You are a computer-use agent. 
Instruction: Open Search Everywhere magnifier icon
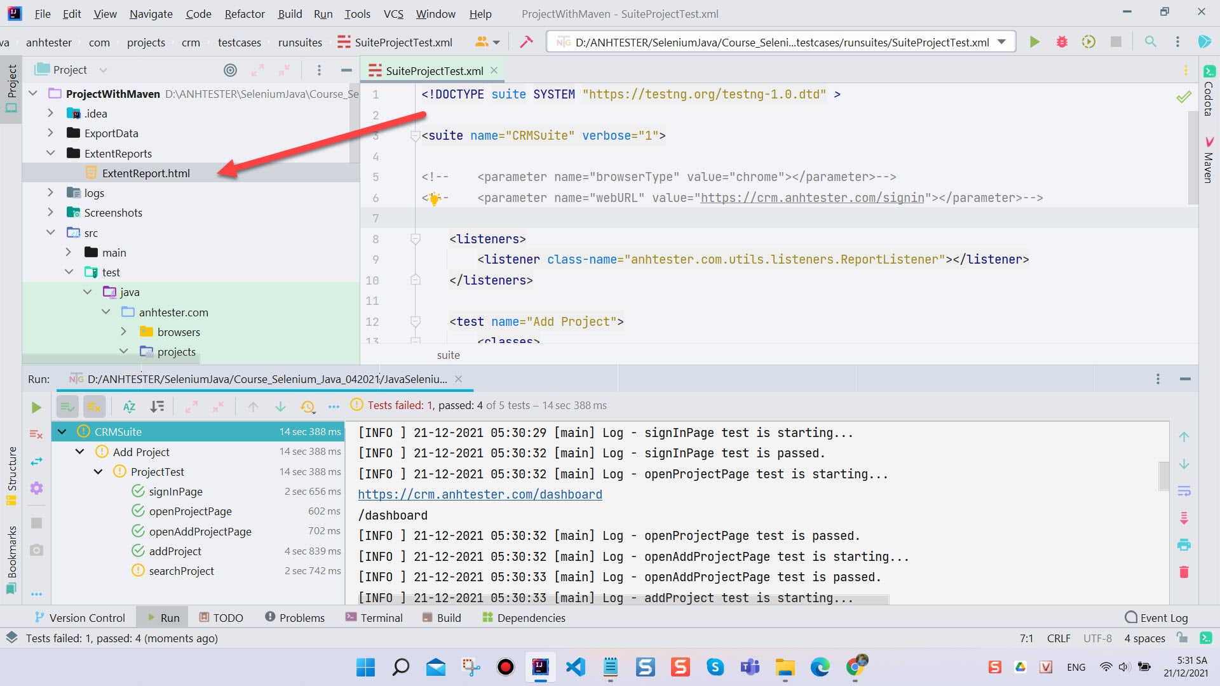coord(1150,42)
